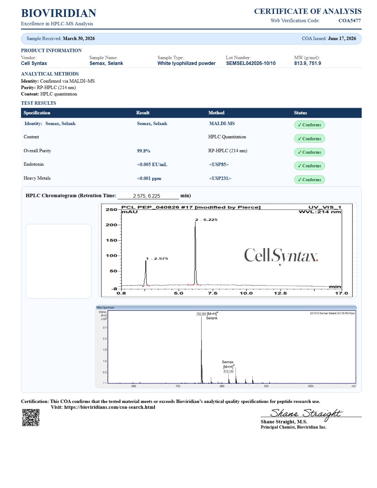This screenshot has width=377, height=488.
Task: Click the Specification column header
Action: [x=37, y=113]
